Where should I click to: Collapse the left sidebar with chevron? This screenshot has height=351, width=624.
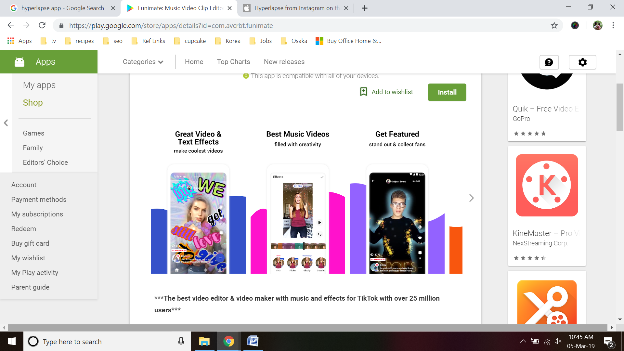[6, 123]
